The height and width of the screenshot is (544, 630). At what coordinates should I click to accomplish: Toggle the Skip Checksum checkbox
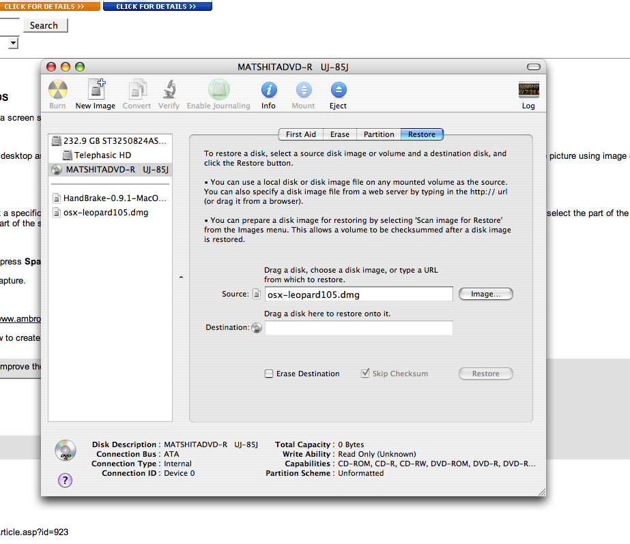pos(364,374)
